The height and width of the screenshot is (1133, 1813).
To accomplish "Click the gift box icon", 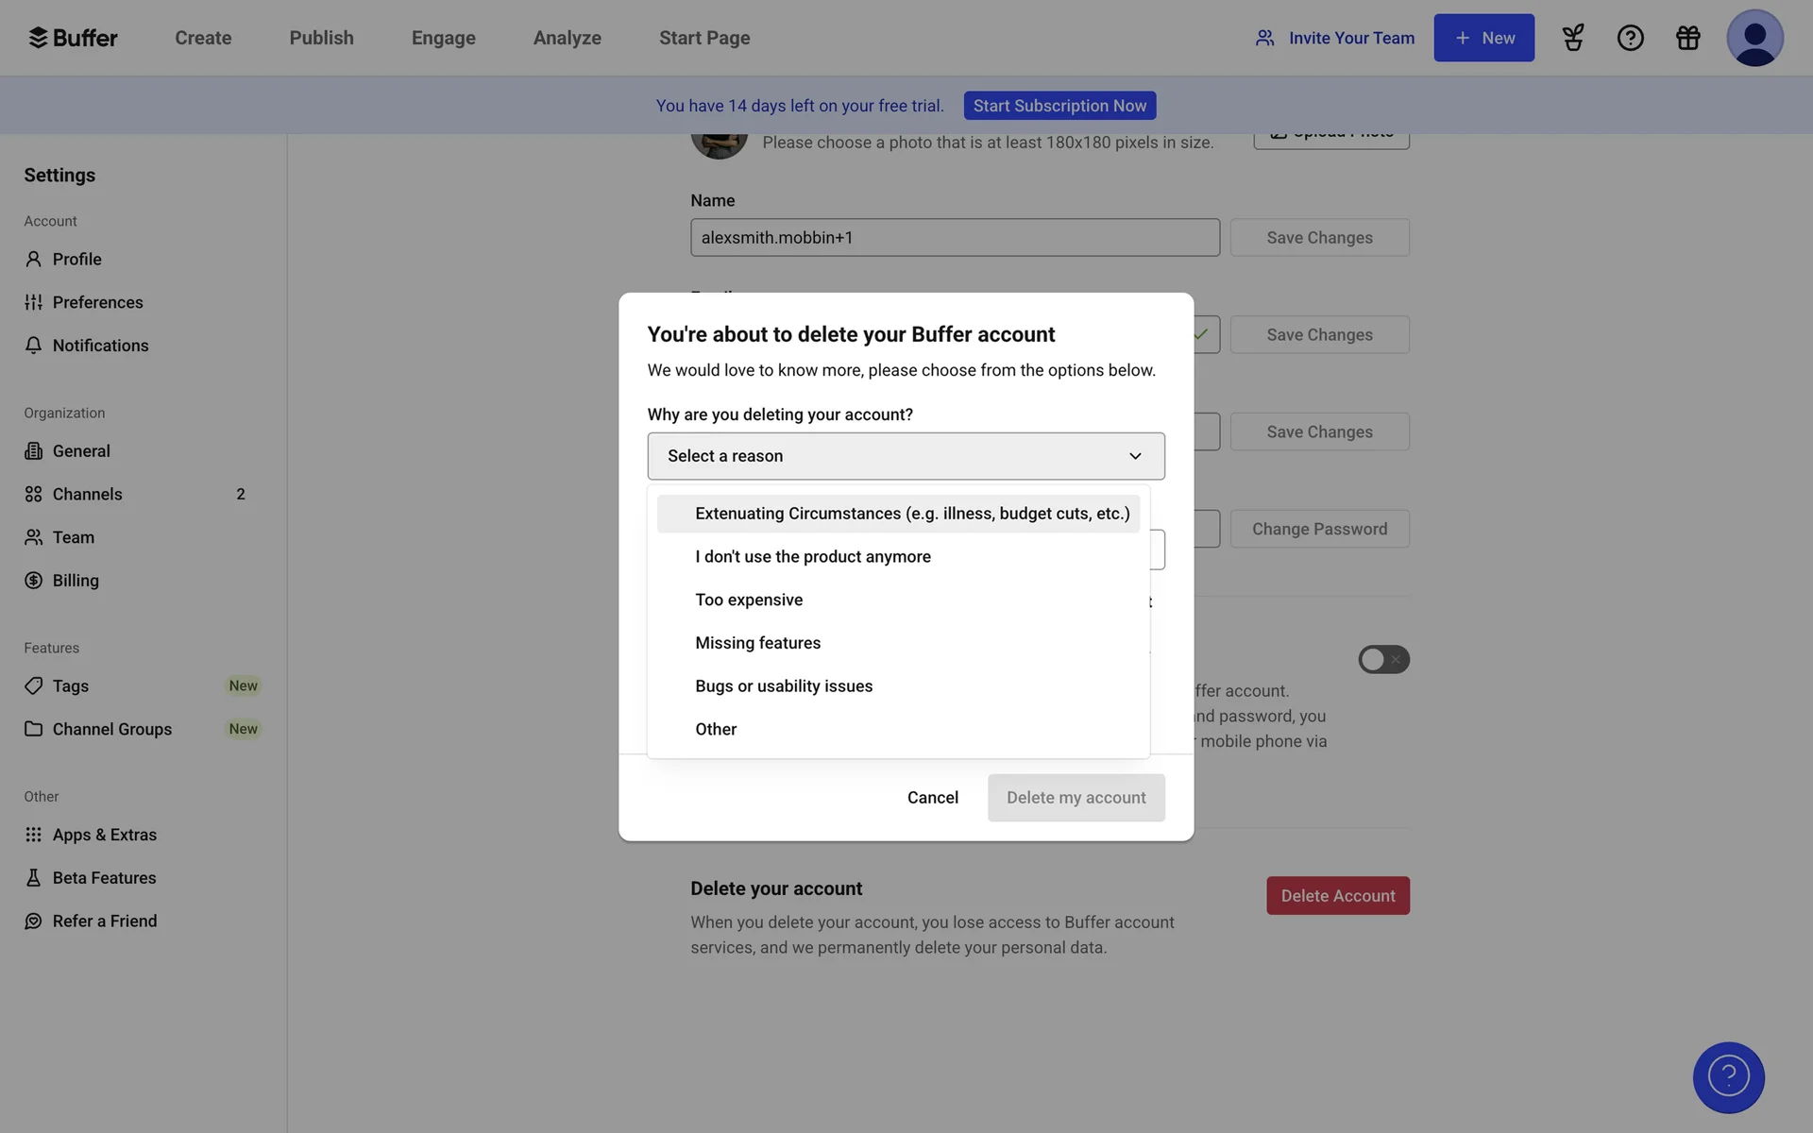I will click(1687, 38).
